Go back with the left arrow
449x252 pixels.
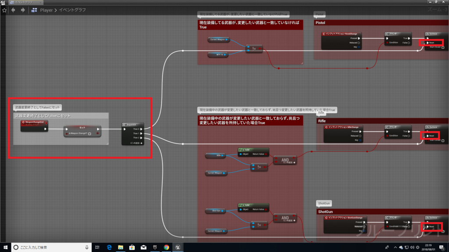tap(13, 10)
